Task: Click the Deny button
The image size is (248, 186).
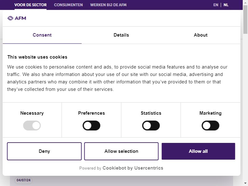Action: pos(44,151)
